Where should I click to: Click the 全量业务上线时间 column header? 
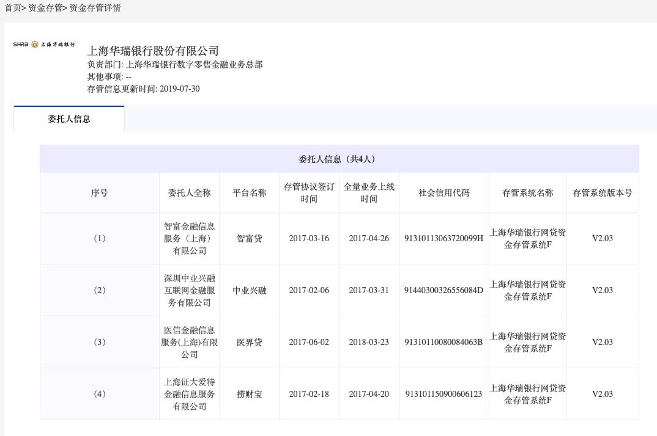[x=369, y=192]
